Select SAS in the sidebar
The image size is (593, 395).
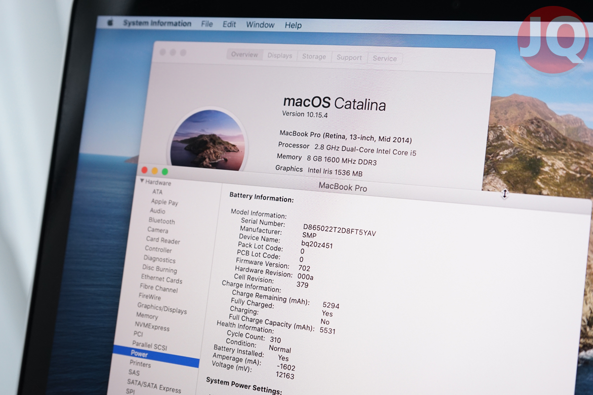[x=133, y=373]
